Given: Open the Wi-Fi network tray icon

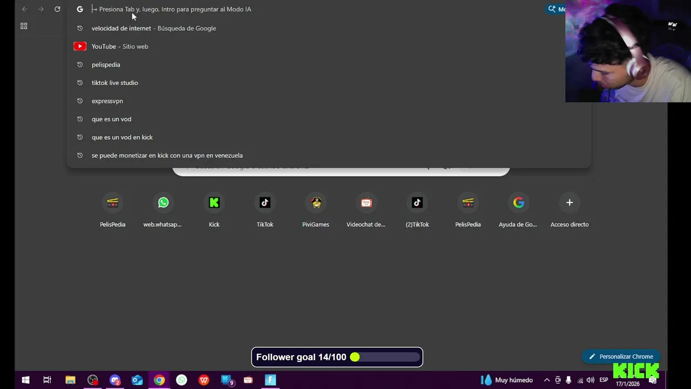Looking at the screenshot, I should tap(580, 380).
